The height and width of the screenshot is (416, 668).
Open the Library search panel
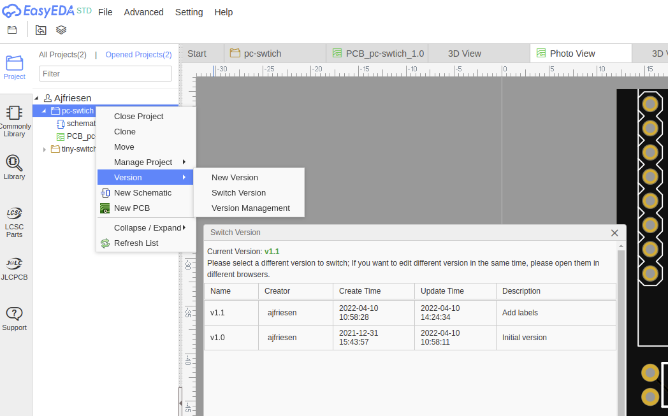pyautogui.click(x=14, y=167)
